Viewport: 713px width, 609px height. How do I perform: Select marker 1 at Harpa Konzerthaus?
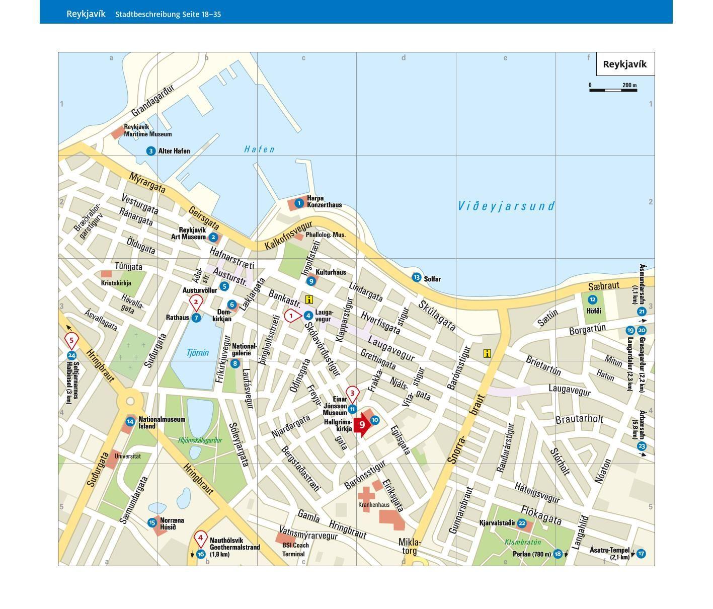[299, 203]
